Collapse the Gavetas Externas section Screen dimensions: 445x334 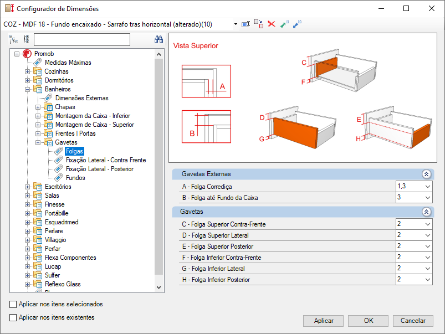tap(426, 174)
